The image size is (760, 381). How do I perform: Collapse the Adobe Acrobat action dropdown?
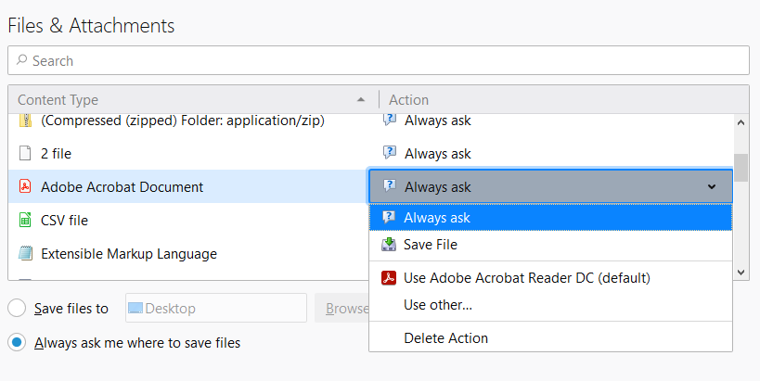click(x=550, y=186)
